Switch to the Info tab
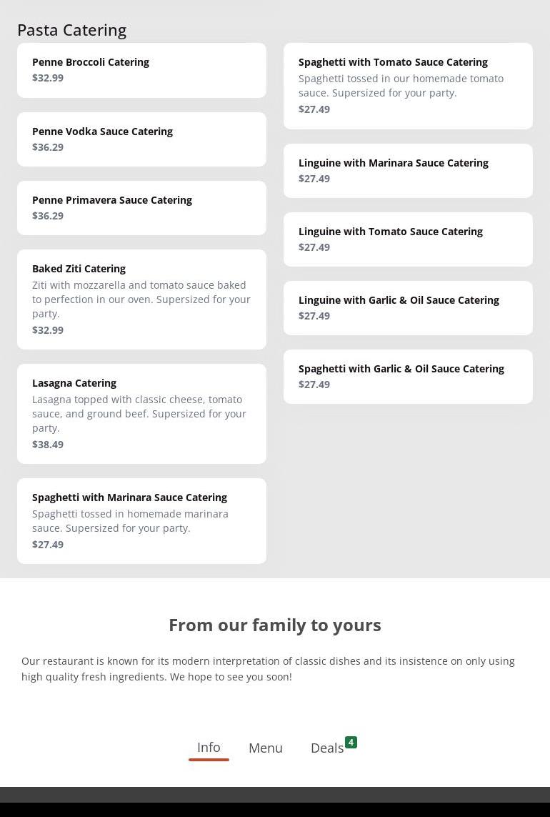Image resolution: width=550 pixels, height=817 pixels. click(209, 748)
